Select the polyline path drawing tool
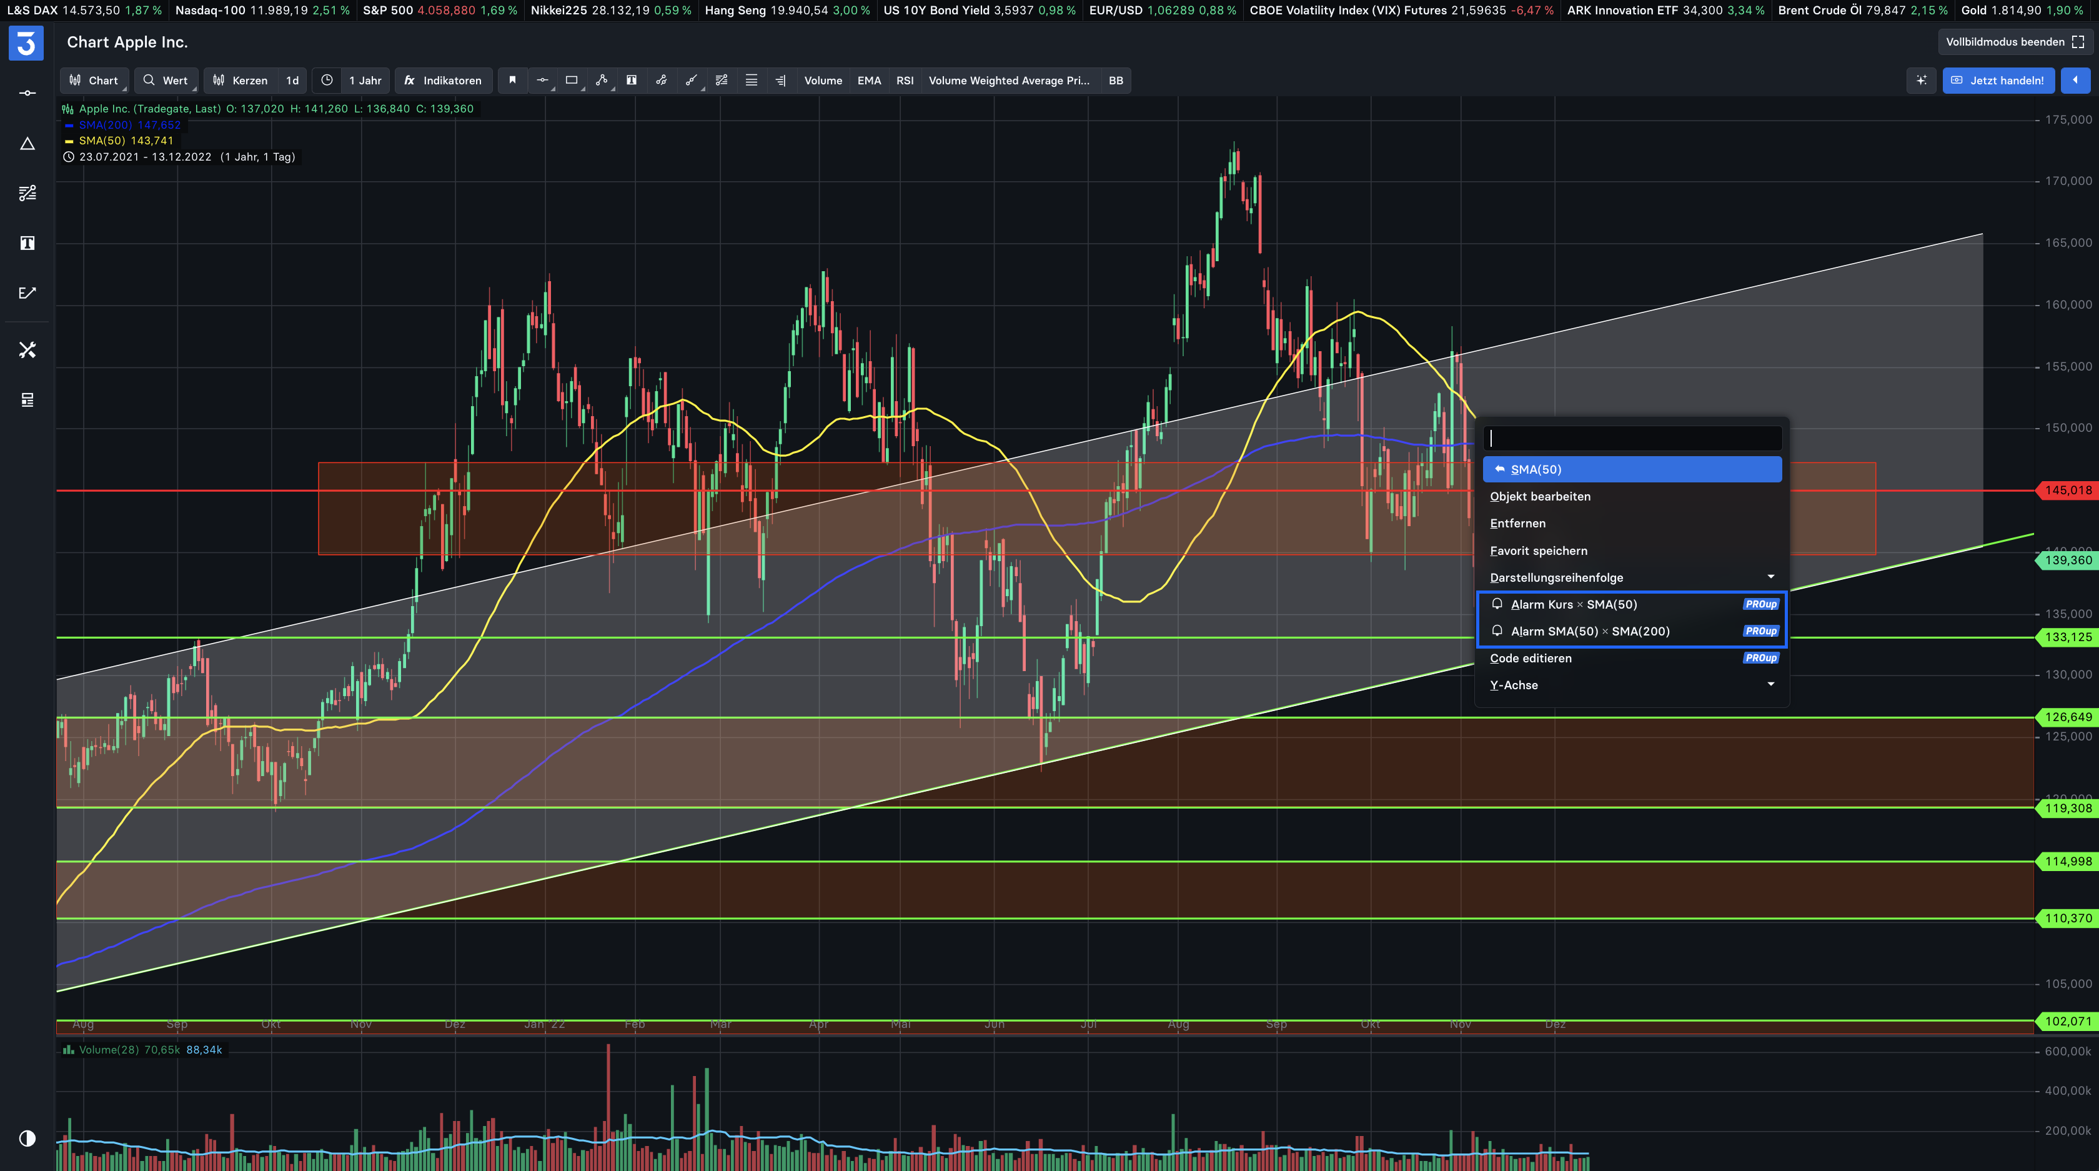 pos(602,80)
